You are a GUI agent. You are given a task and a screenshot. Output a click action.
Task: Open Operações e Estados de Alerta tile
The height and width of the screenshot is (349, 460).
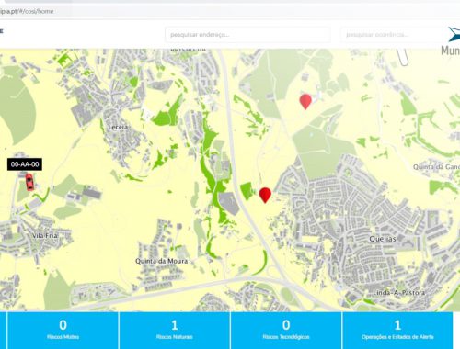[397, 331]
